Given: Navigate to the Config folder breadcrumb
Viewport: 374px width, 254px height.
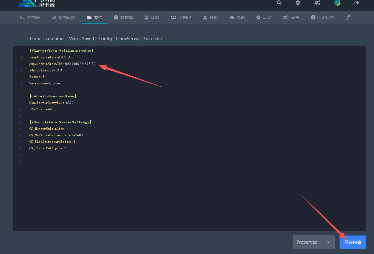Looking at the screenshot, I should (105, 39).
